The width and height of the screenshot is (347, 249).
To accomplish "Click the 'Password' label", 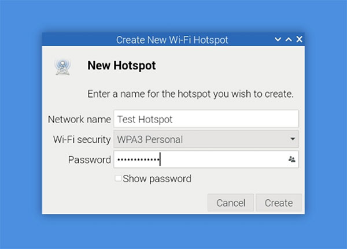I will [x=90, y=159].
